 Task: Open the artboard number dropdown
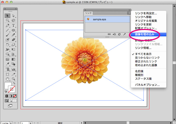point(31,123)
